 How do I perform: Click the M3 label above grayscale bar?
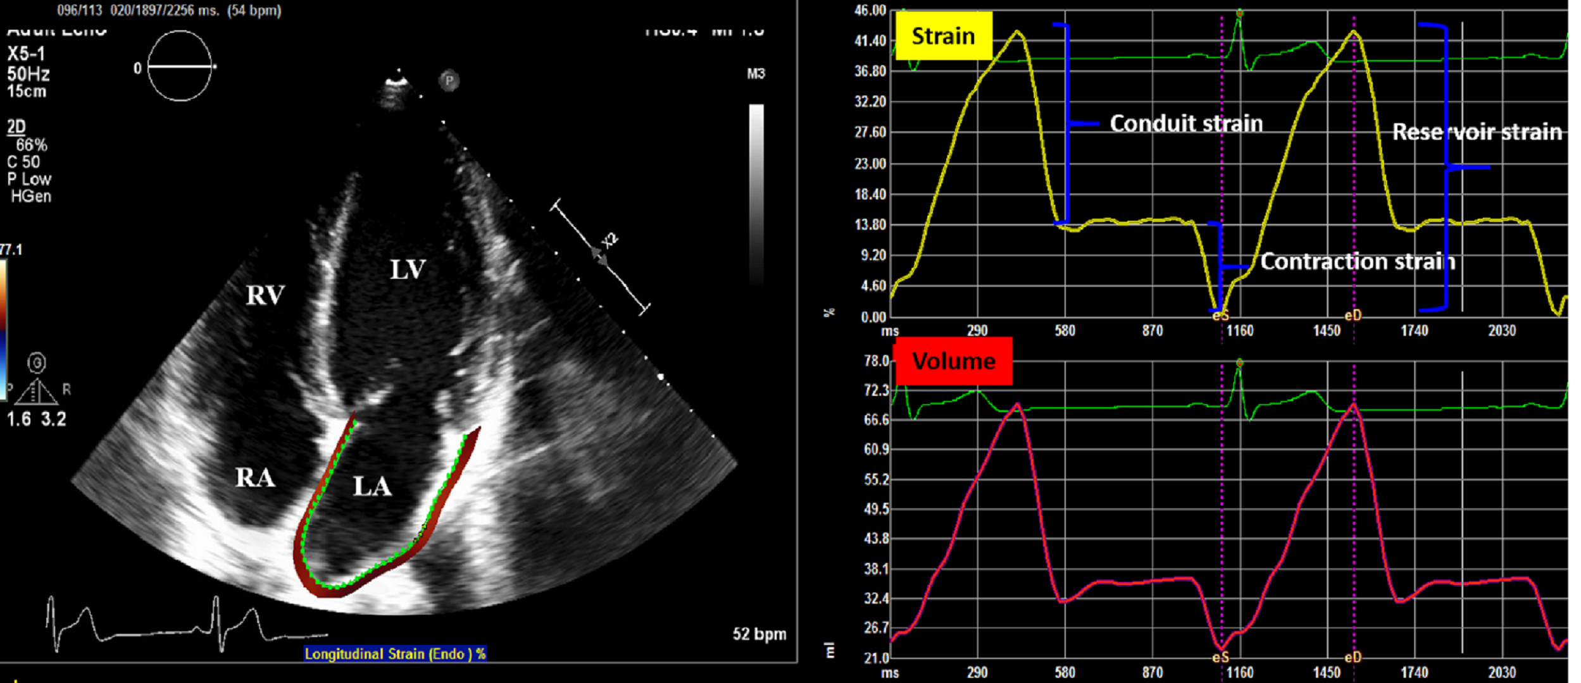[756, 74]
